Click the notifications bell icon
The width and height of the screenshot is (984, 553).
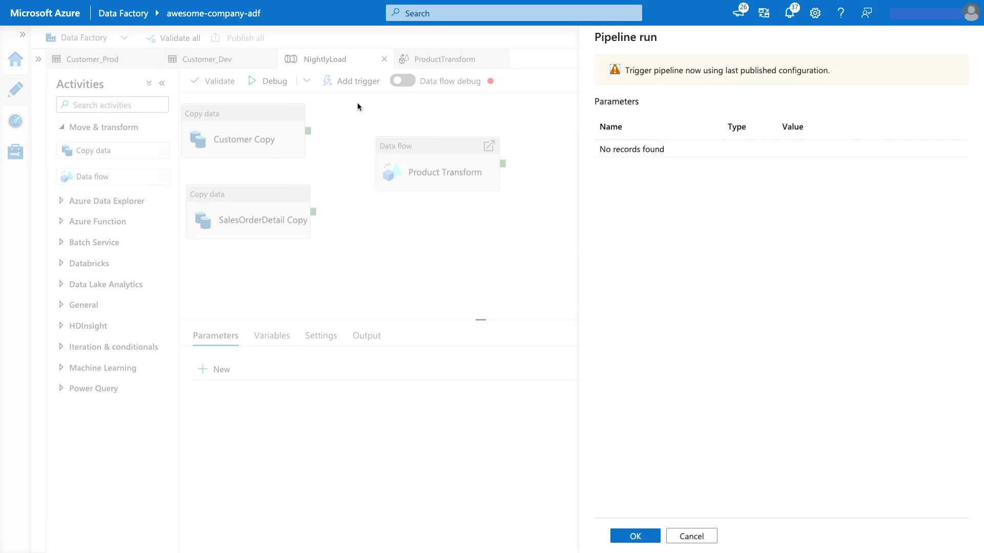[789, 13]
